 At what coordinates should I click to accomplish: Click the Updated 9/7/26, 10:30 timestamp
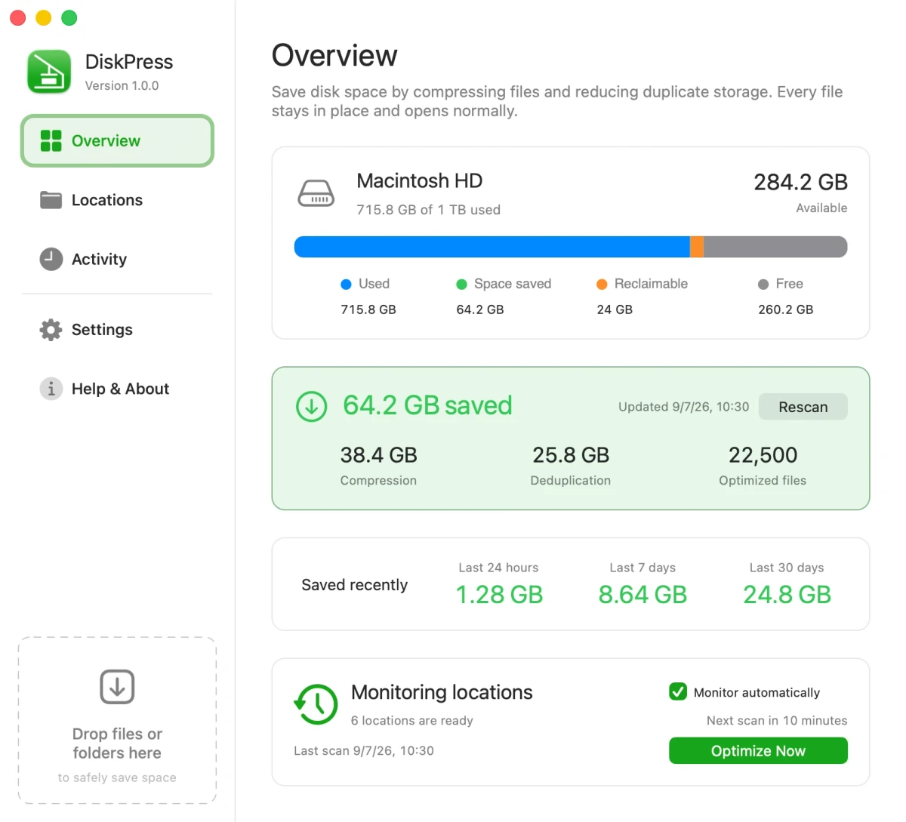coord(683,407)
